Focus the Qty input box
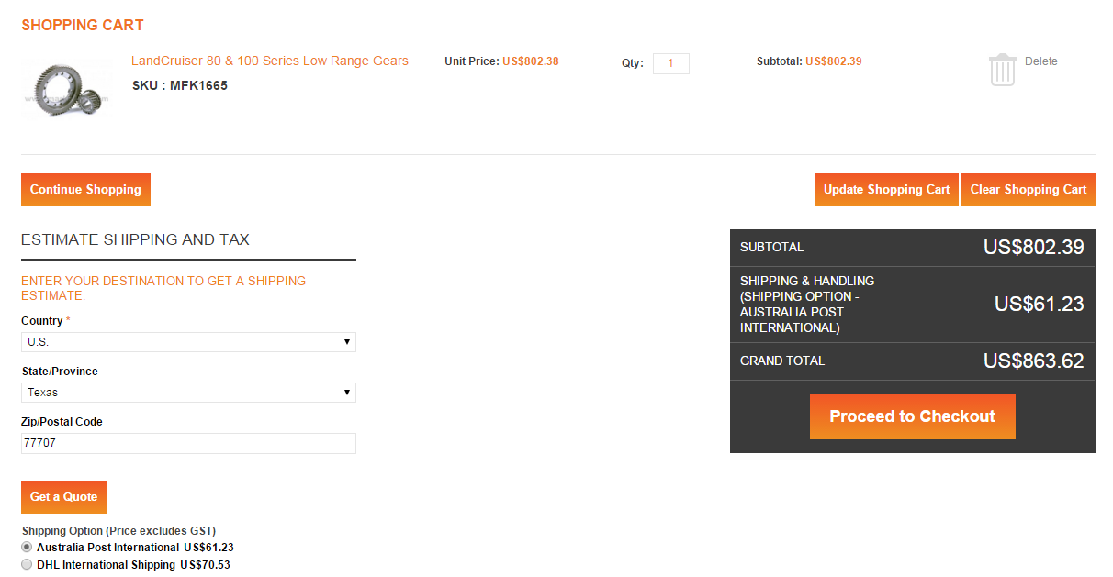Screen dimensions: 1113x577 tap(670, 63)
